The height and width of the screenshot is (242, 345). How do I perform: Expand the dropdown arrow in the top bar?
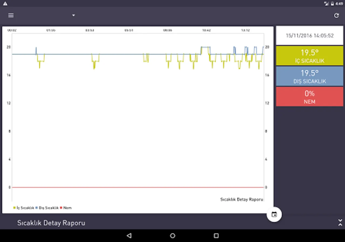(74, 15)
